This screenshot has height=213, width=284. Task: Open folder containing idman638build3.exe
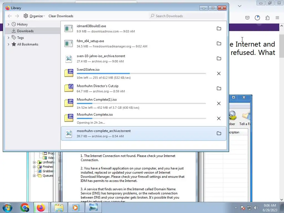tap(219, 29)
